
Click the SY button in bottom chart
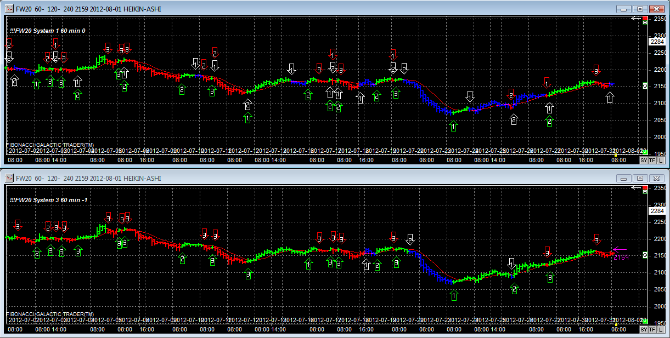tap(644, 330)
